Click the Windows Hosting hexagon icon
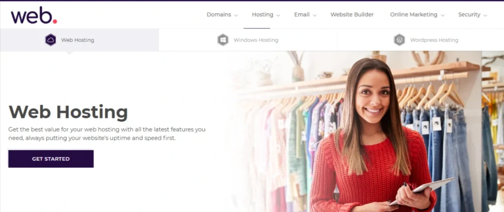Viewport: 504px width, 212px height. (x=223, y=40)
